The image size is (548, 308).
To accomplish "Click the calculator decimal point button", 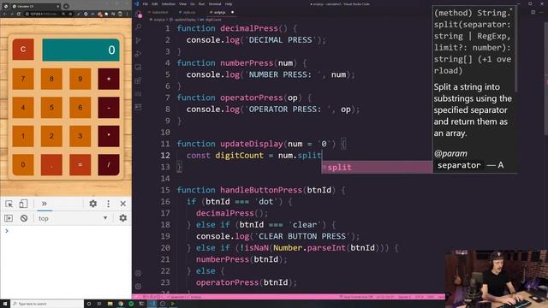I will [51, 164].
